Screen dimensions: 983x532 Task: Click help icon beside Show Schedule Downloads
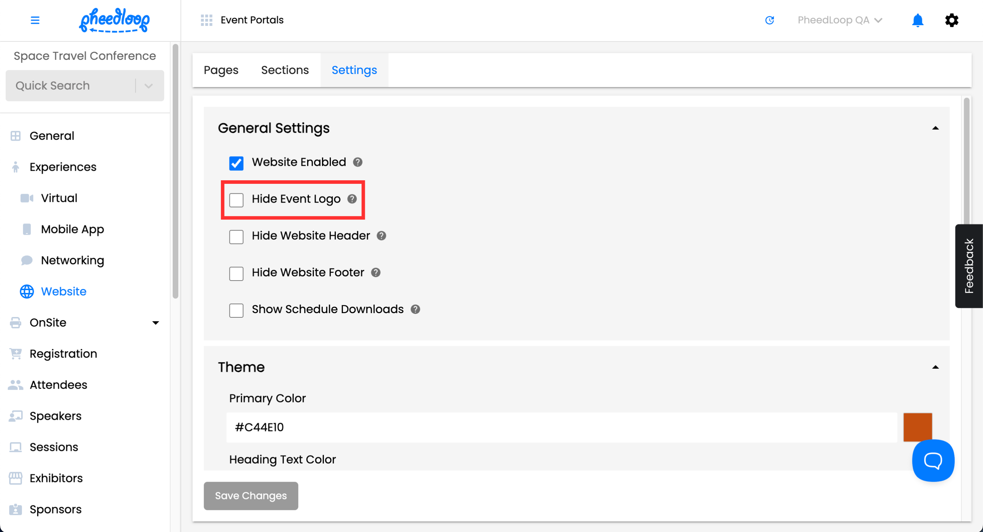(x=415, y=310)
